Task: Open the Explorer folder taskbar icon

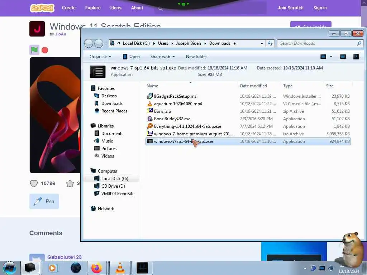Action: 30,268
